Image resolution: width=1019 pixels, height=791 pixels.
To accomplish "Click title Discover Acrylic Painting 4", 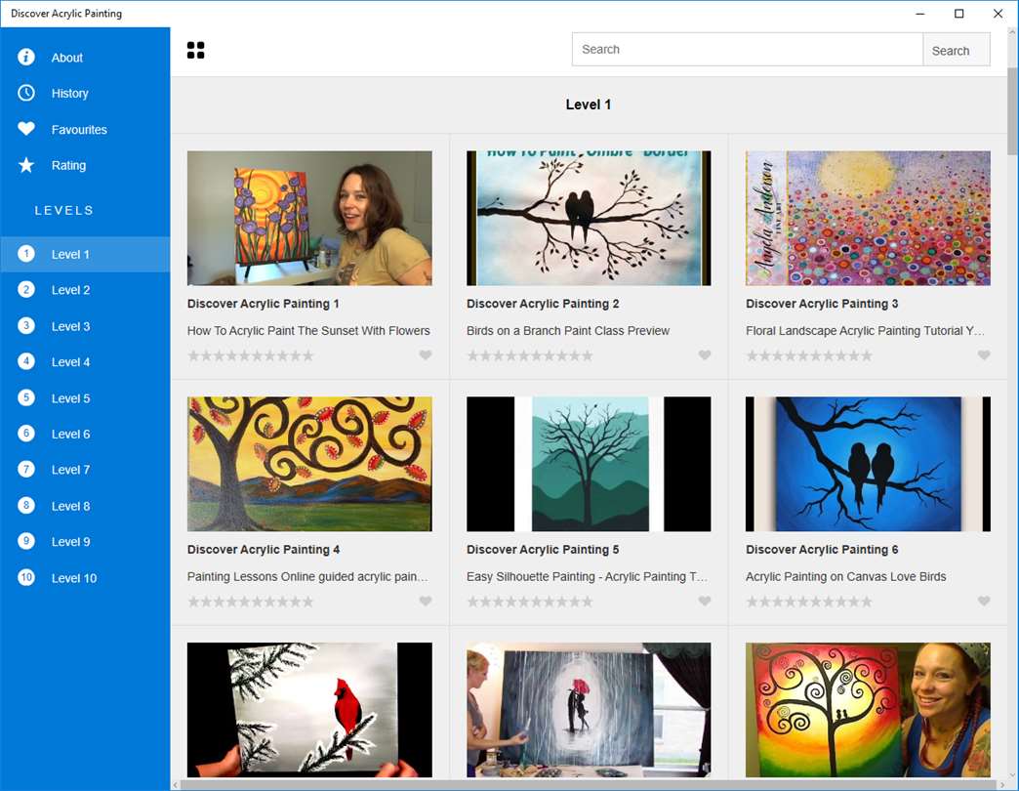I will tap(264, 549).
